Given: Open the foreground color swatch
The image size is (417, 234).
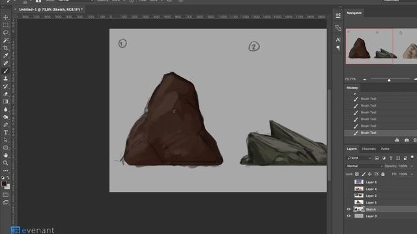Looking at the screenshot, I should tap(4, 183).
